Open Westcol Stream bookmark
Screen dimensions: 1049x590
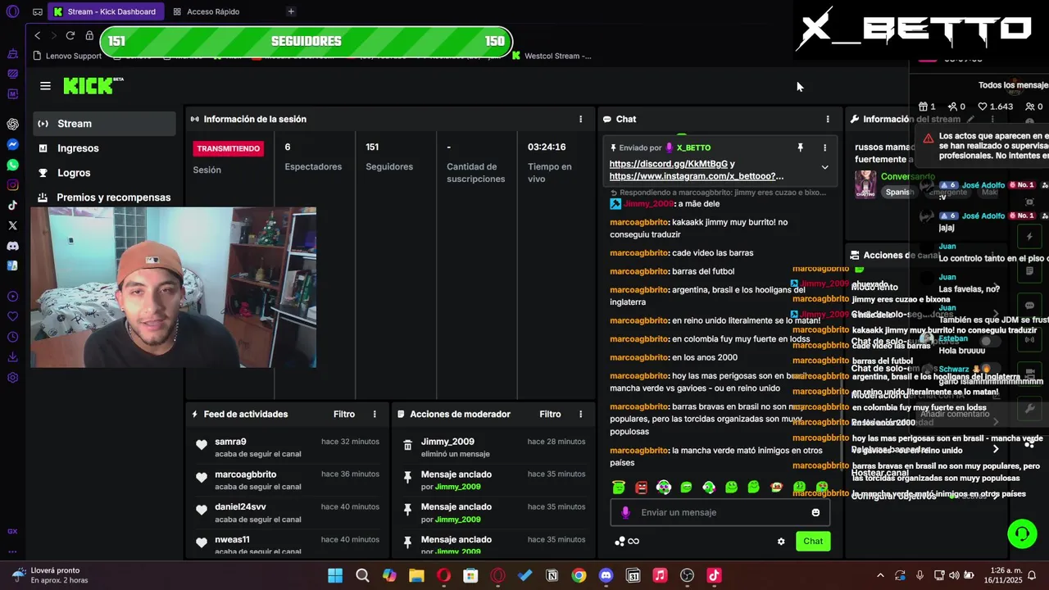[x=552, y=56]
